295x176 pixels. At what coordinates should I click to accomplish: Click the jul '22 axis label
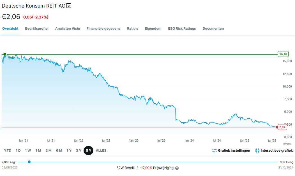point(106,140)
